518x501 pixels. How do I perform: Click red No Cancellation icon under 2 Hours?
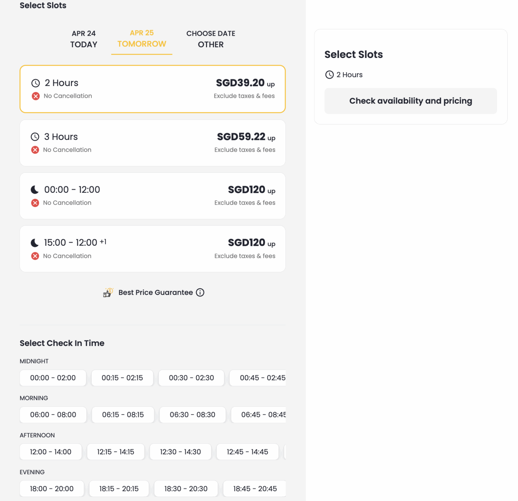pos(36,96)
